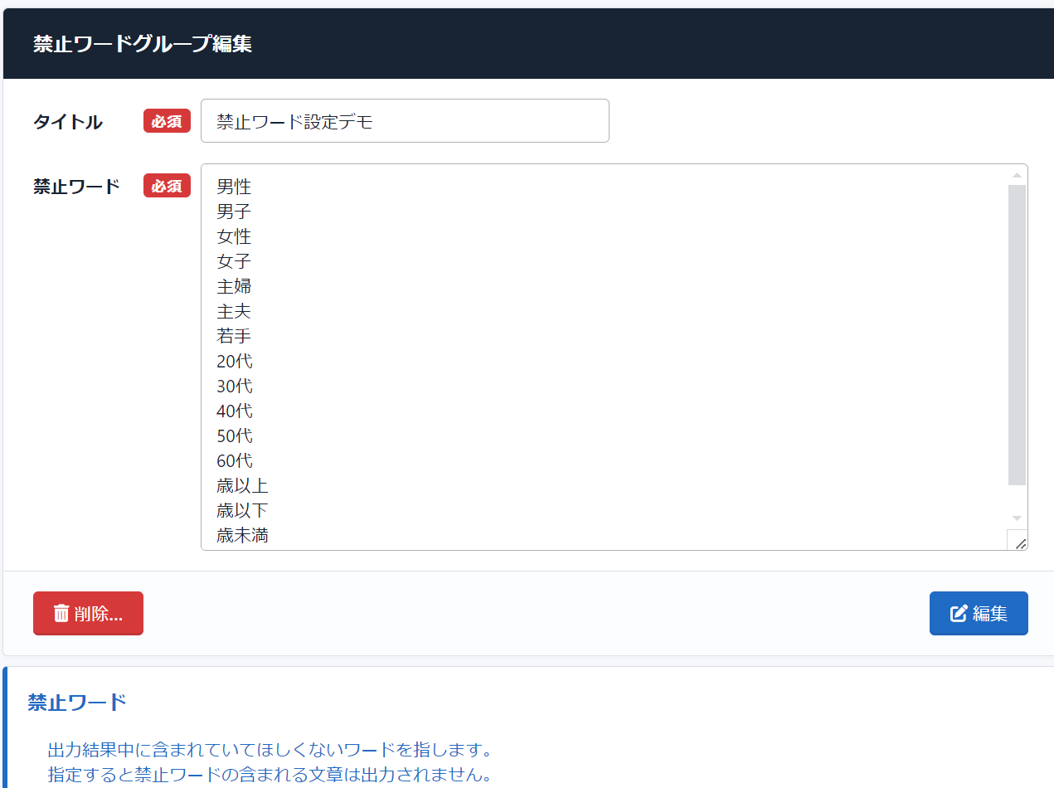
Task: Click the 必須 badge next to タイトル
Action: [167, 121]
